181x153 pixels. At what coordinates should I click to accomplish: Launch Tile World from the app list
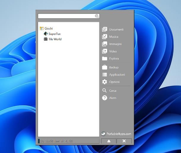[55, 39]
